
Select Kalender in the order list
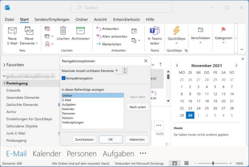click(93, 109)
